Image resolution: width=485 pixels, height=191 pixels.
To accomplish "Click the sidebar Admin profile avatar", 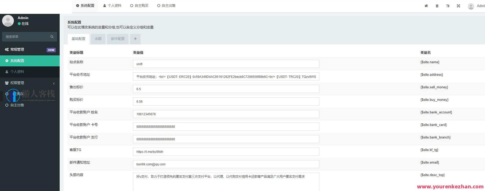I will 8,21.
